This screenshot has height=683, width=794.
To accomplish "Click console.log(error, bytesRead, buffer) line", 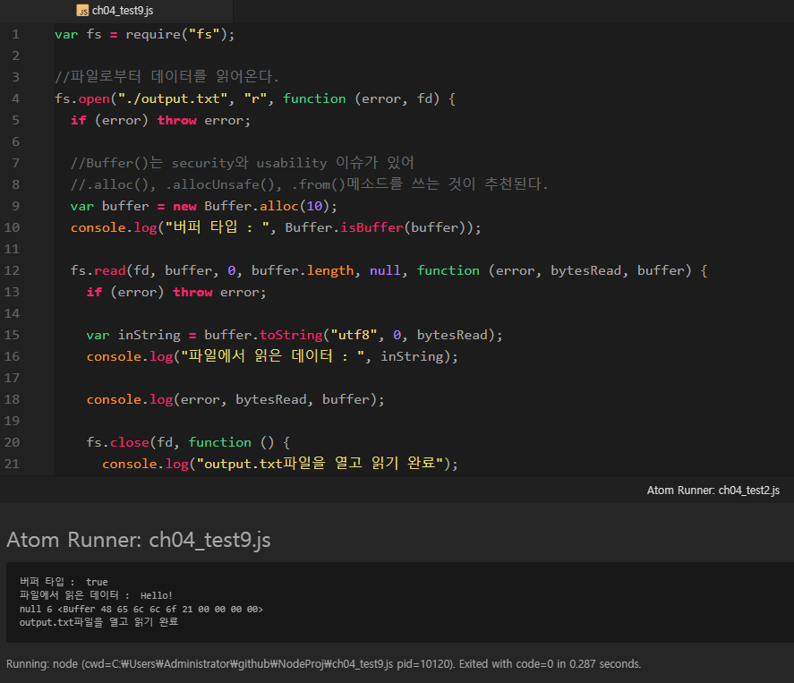I will (x=235, y=399).
